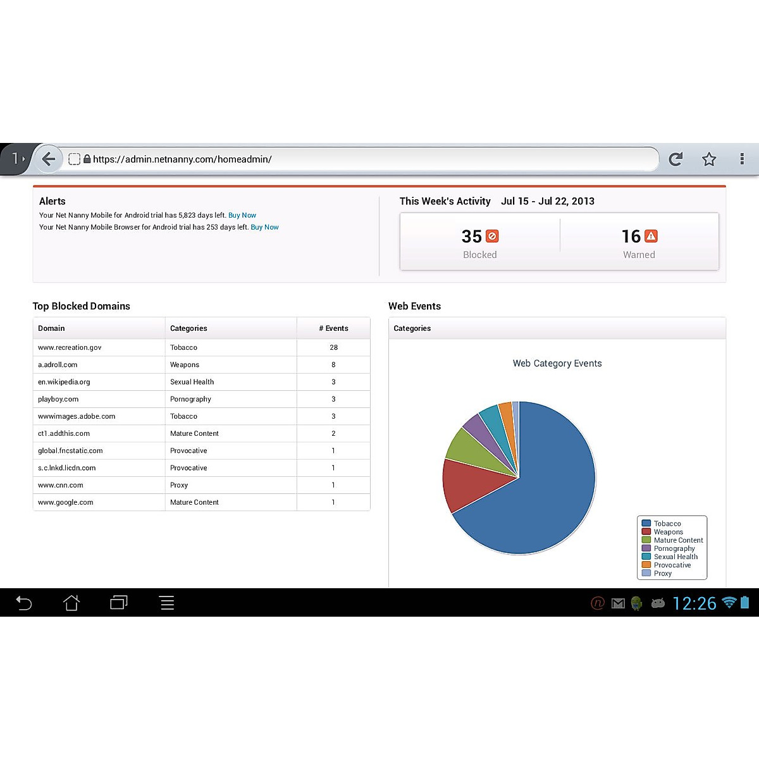Click the red Blocked count icon
Screen dimensions: 759x759
coord(492,237)
